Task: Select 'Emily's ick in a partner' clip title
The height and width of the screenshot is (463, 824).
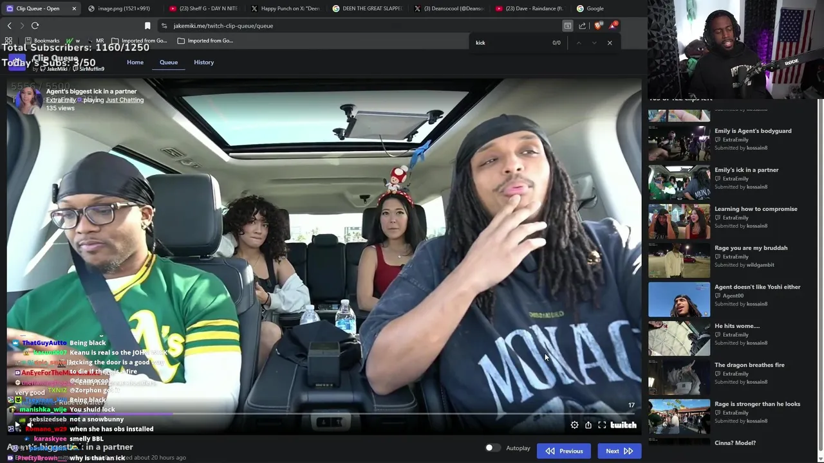Action: click(x=747, y=170)
